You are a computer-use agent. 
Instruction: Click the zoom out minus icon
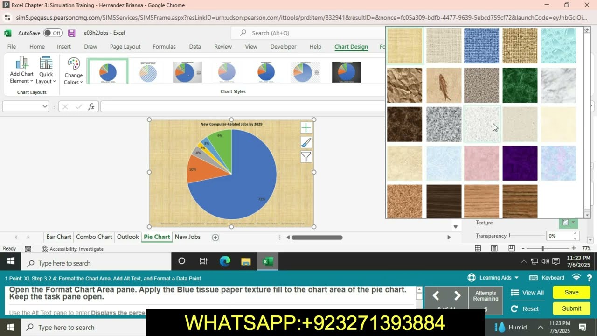[x=523, y=249]
